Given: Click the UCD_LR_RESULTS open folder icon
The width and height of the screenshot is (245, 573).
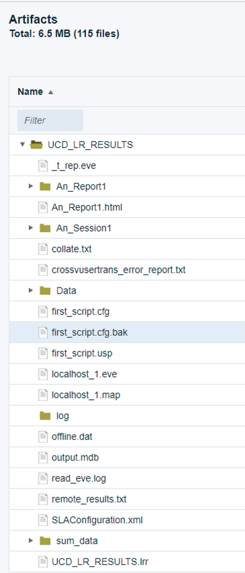Looking at the screenshot, I should click(36, 145).
